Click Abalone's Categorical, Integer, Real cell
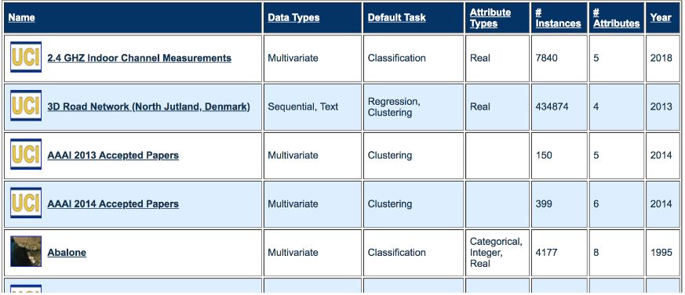Viewport: 685px width, 295px height. (497, 253)
